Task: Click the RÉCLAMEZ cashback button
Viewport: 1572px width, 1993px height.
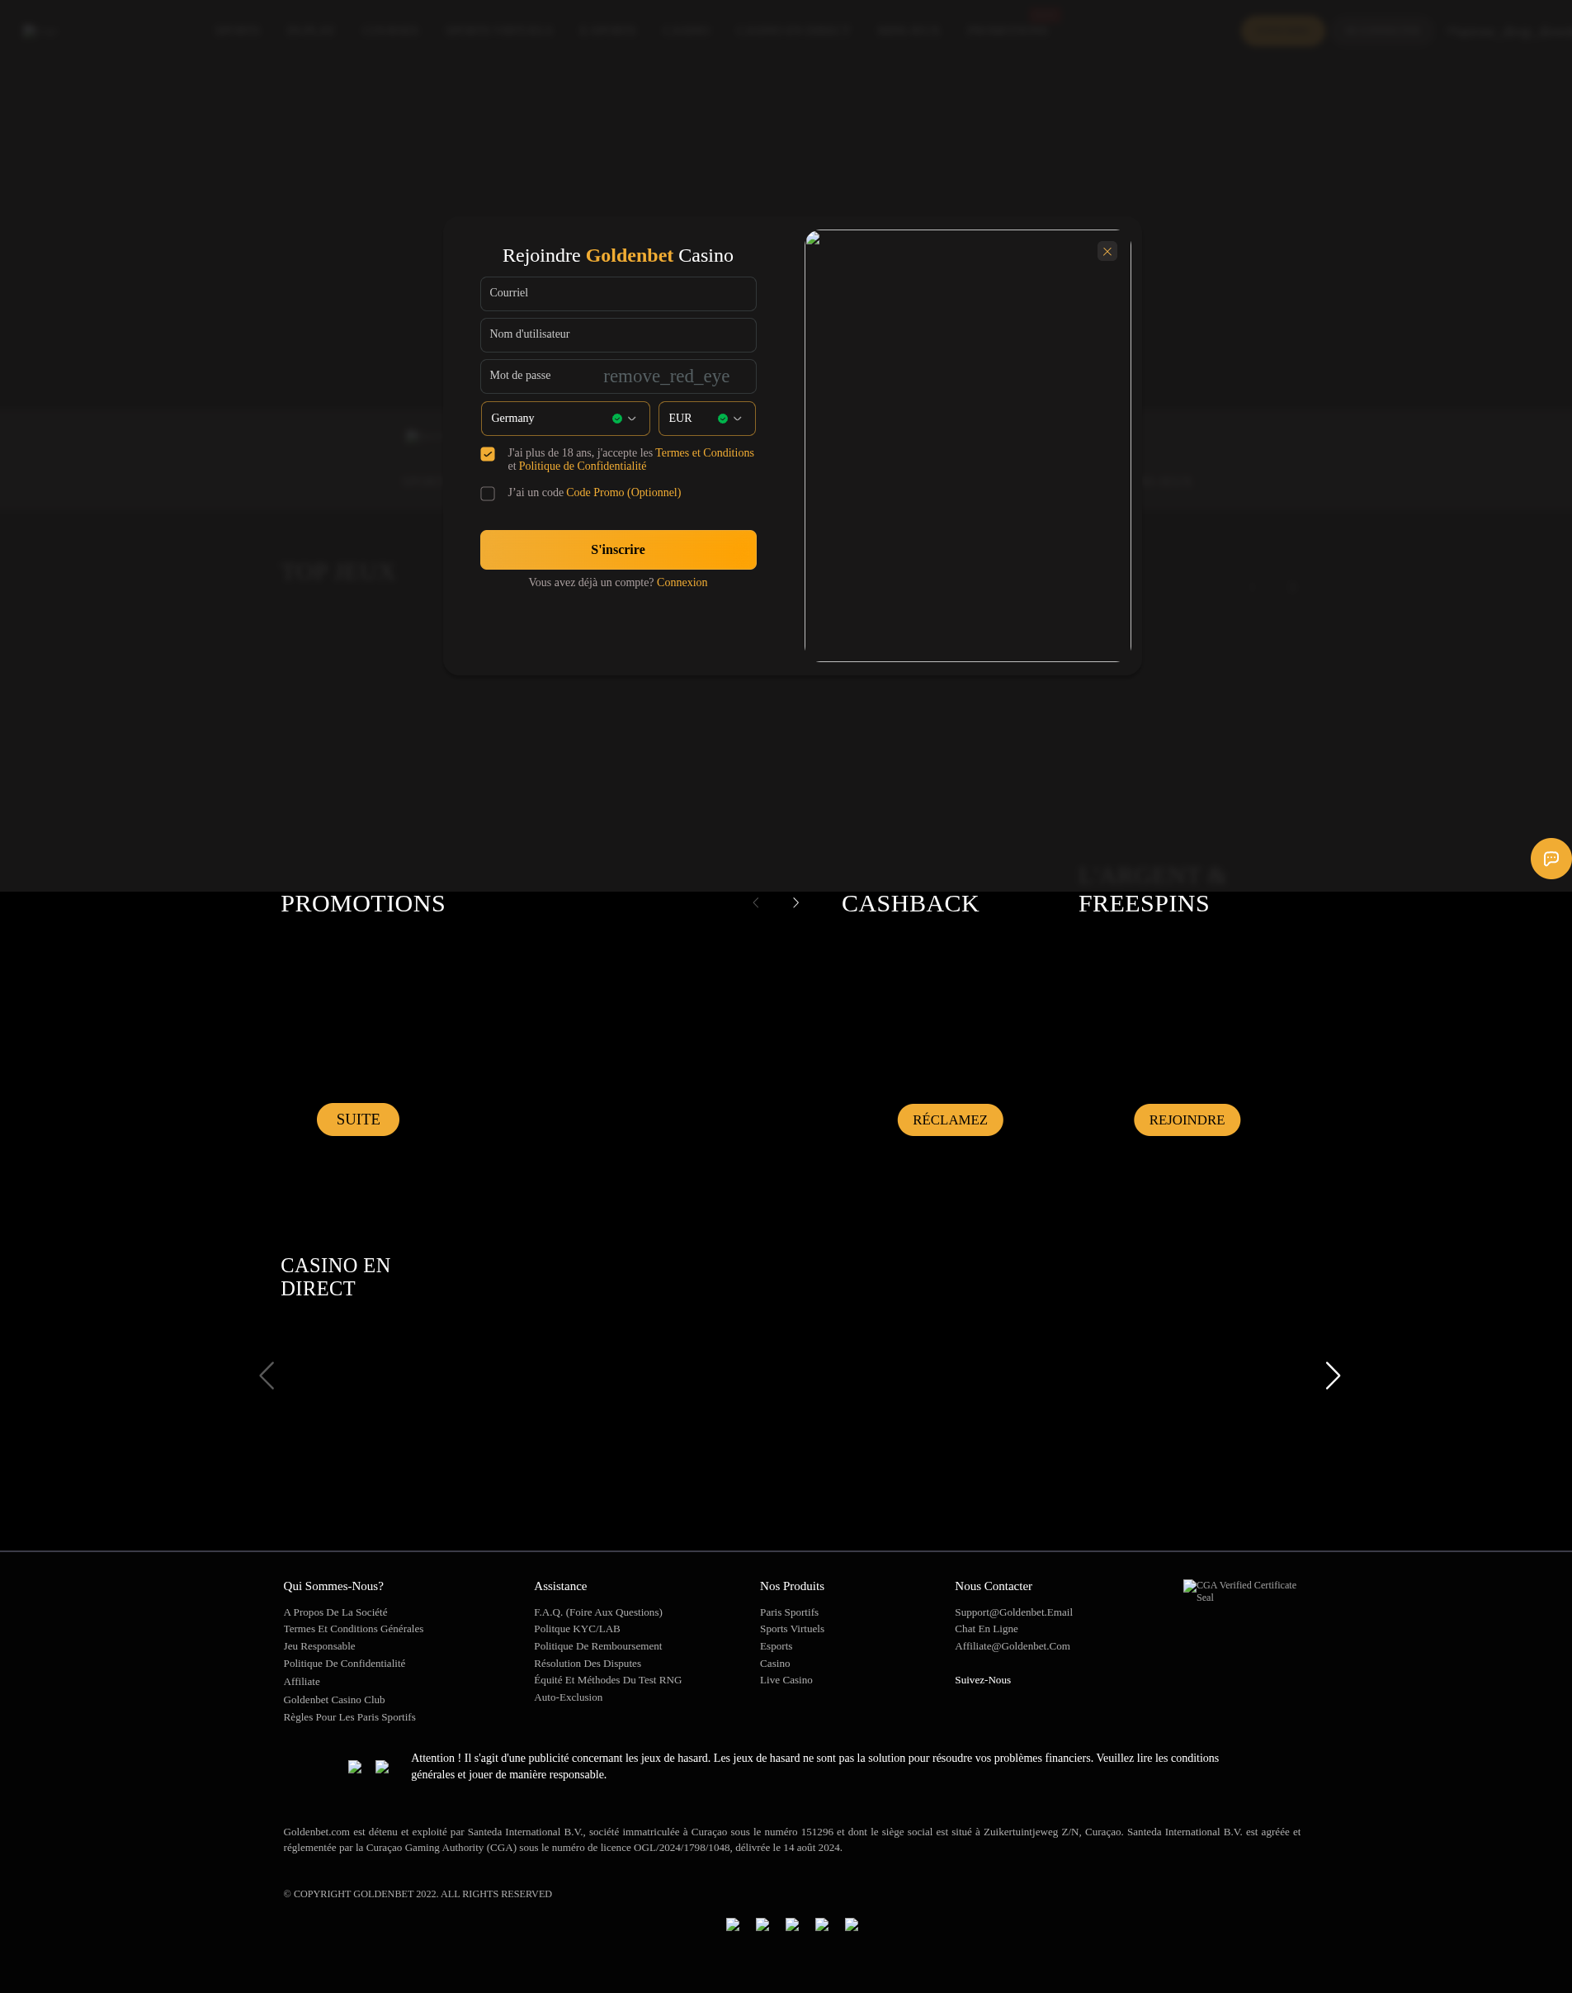Action: coord(950,1120)
